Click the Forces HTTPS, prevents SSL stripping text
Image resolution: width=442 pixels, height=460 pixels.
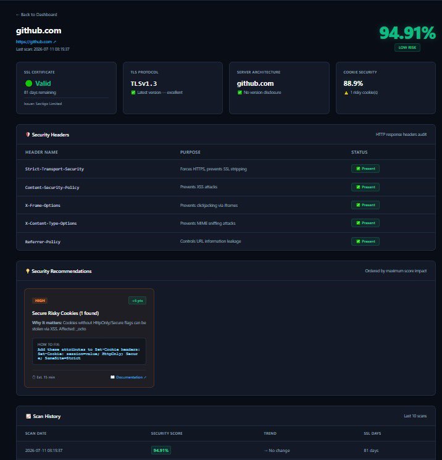pyautogui.click(x=214, y=169)
